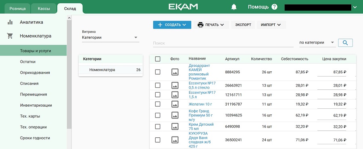The image size is (363, 149).
Task: Open the Дезодорант КАМЕЙ роликовый Романтик link
Action: point(199,72)
